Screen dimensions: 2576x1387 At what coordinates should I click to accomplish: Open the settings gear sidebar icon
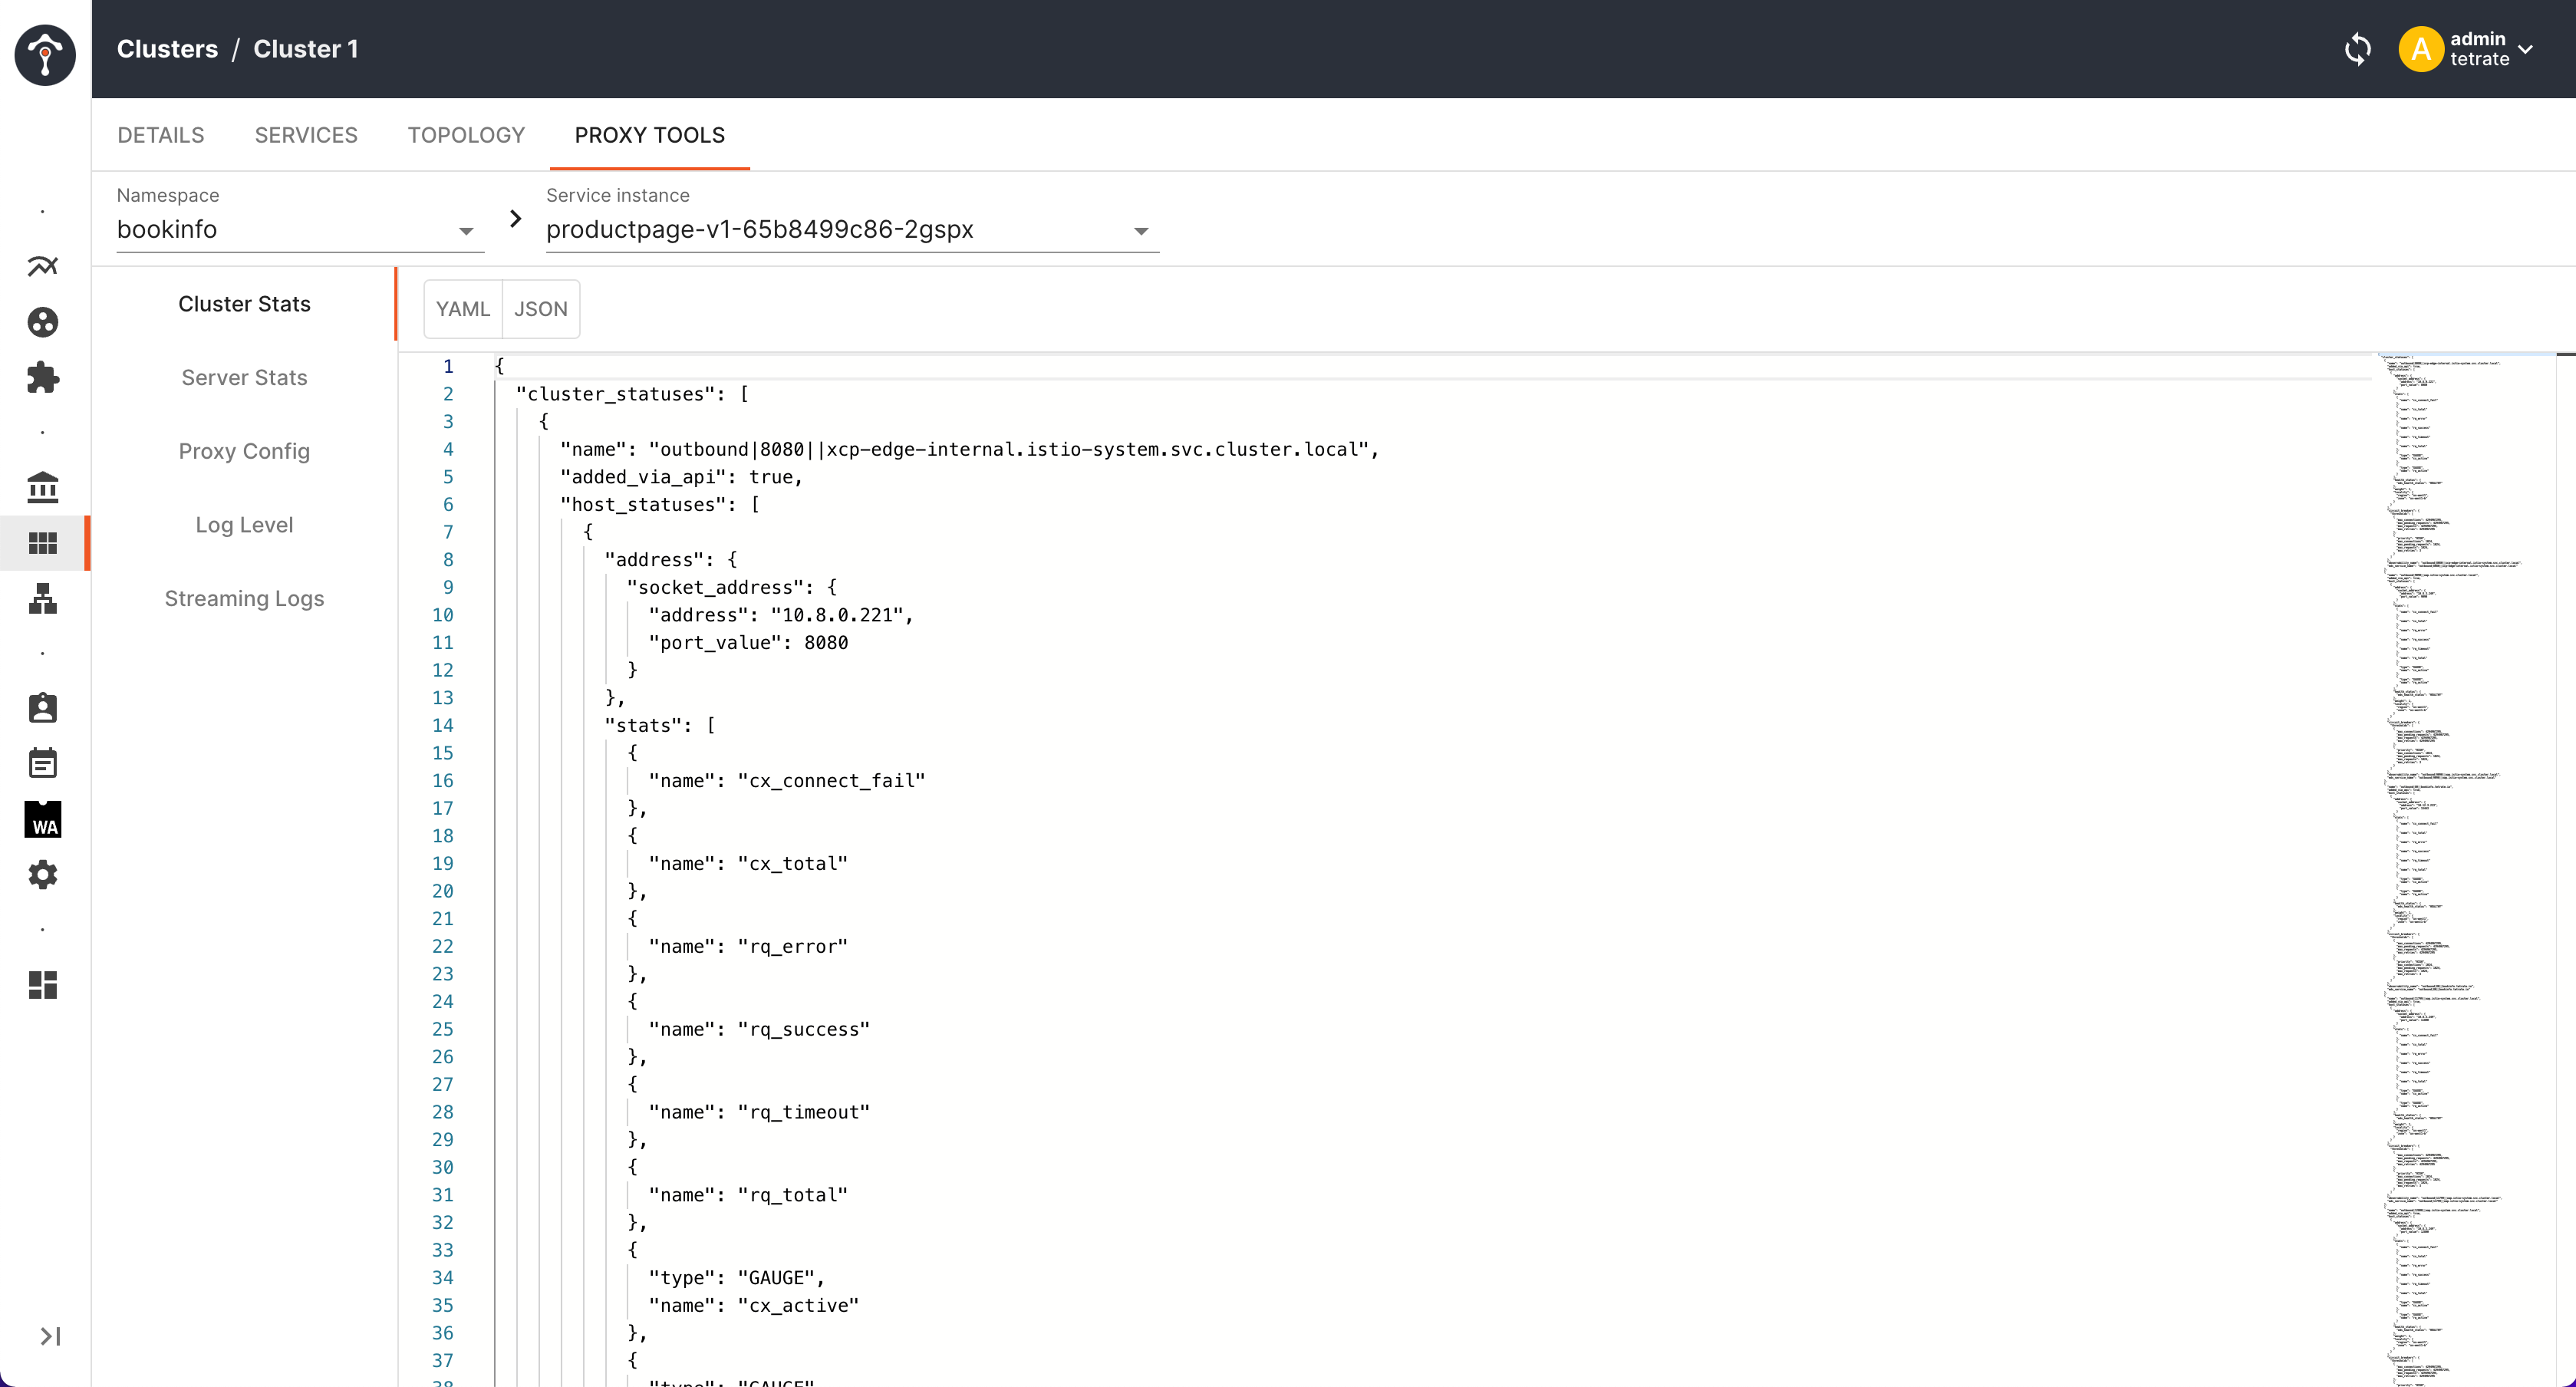(43, 875)
